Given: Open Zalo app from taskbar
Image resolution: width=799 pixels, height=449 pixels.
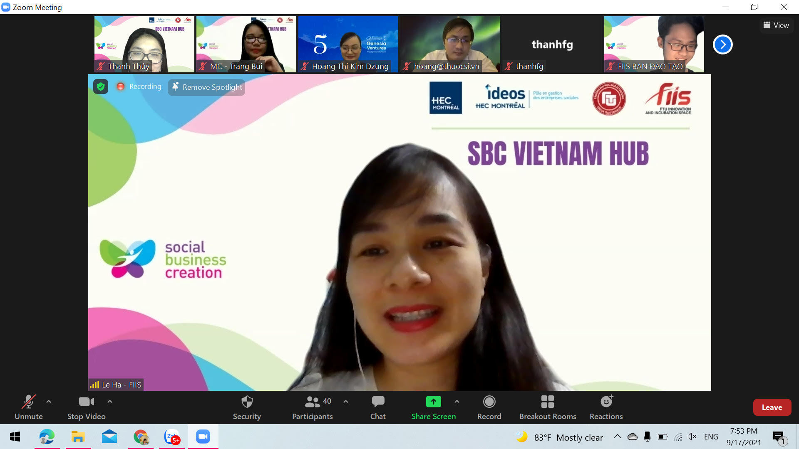Looking at the screenshot, I should (x=172, y=437).
